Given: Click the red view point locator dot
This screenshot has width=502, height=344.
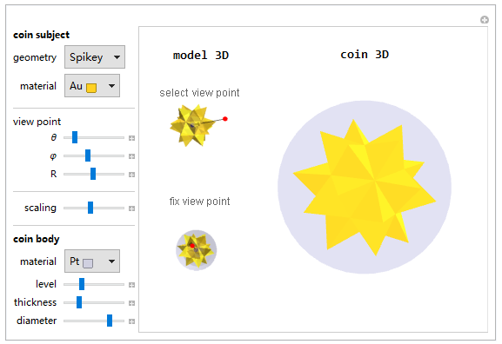Looking at the screenshot, I should [225, 119].
